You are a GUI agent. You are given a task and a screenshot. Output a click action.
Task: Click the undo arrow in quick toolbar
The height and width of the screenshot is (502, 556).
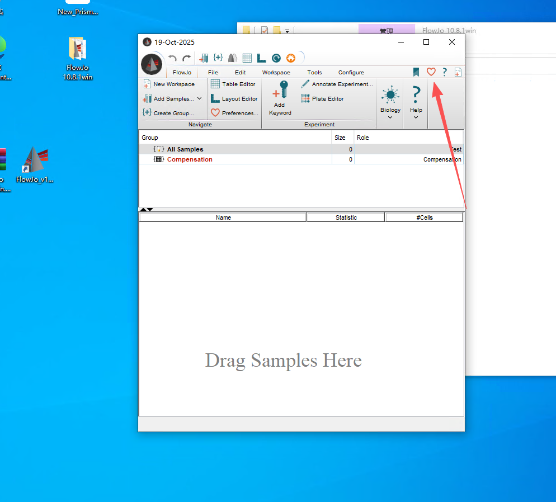tap(172, 58)
